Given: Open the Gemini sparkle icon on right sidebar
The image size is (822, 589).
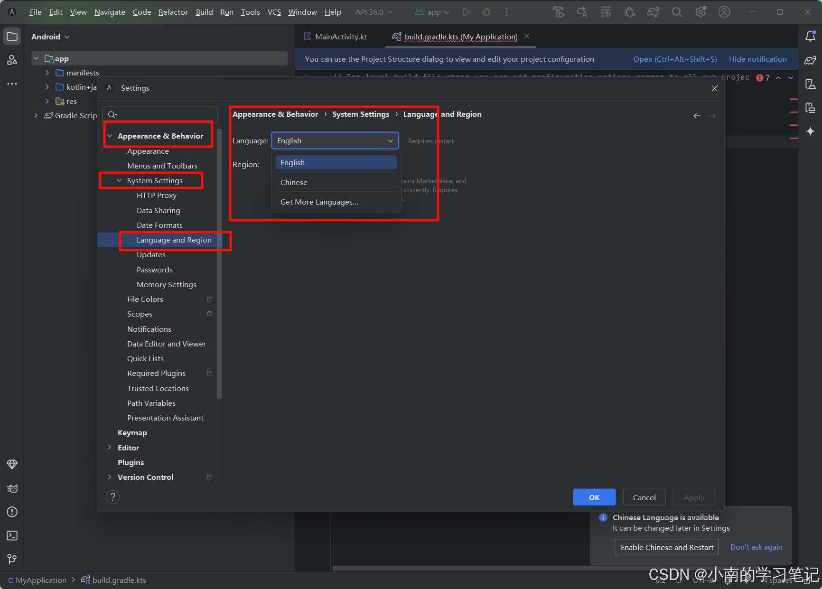Looking at the screenshot, I should click(x=810, y=131).
